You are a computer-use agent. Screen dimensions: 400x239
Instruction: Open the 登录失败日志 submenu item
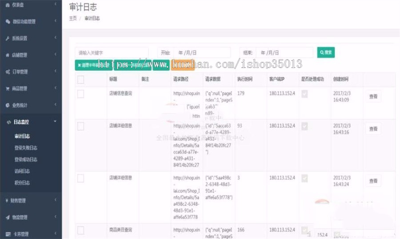tap(26, 148)
